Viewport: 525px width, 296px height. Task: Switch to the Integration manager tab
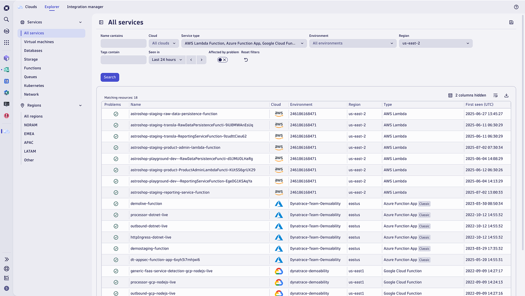pos(85,7)
